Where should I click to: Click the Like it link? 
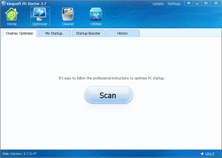(x=210, y=154)
